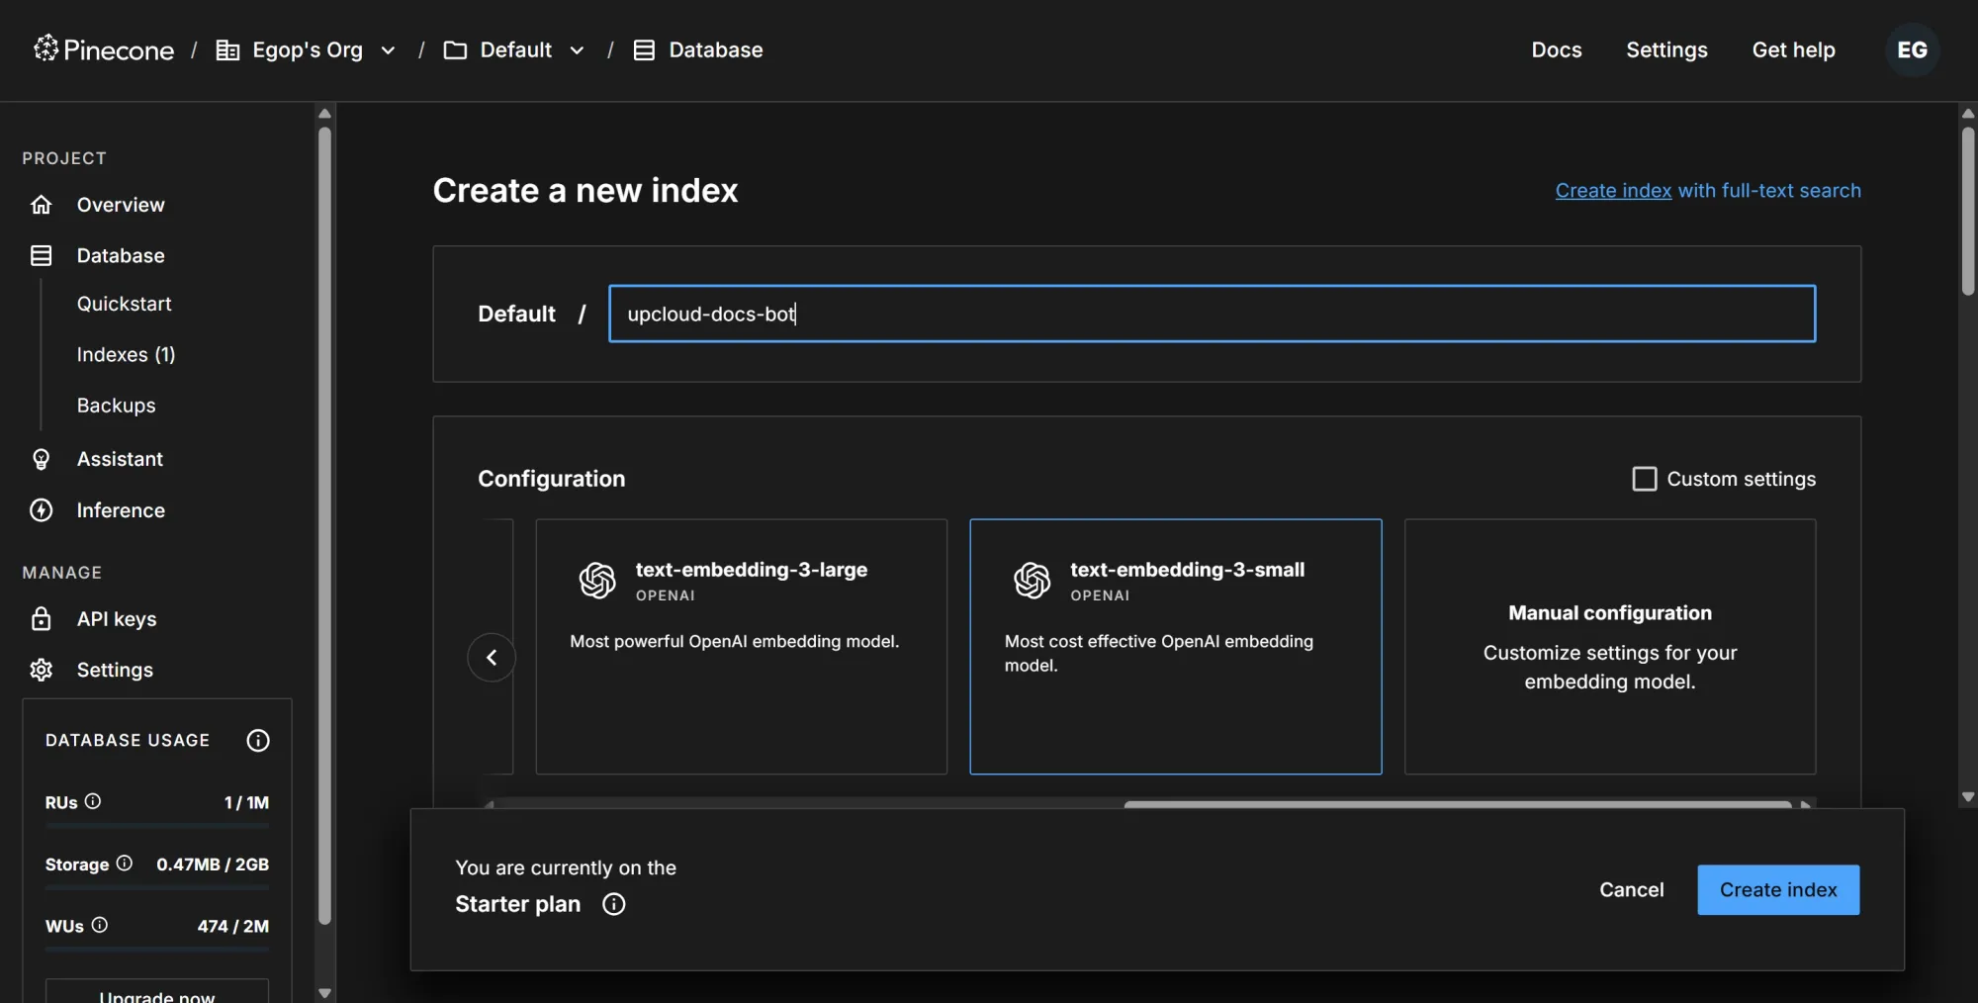Click the Inference lightning icon
Image resolution: width=1978 pixels, height=1003 pixels.
click(41, 510)
